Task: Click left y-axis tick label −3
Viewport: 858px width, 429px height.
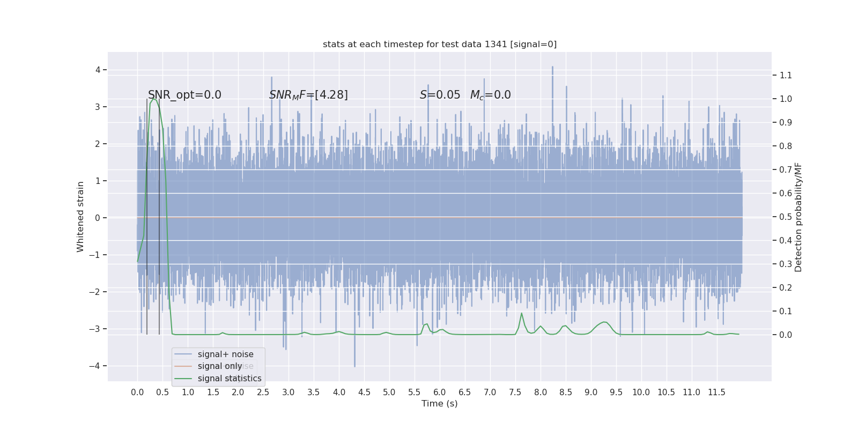Action: point(94,329)
